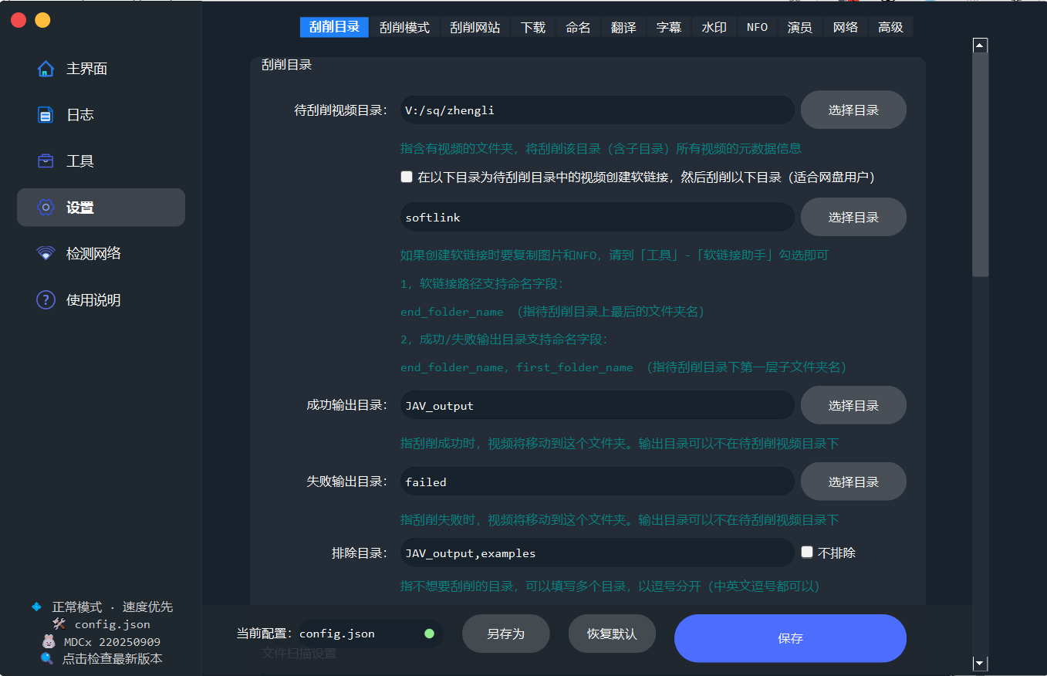Open the 日志 log page icon
1047x676 pixels.
click(46, 115)
